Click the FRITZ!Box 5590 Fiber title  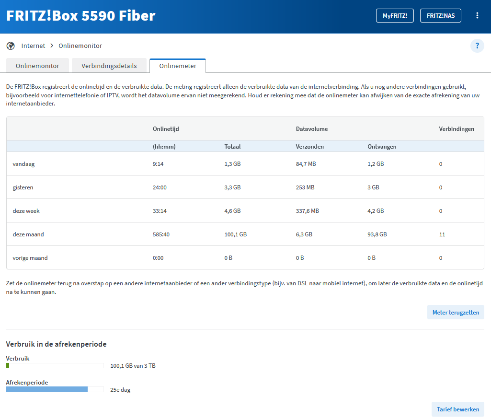81,16
